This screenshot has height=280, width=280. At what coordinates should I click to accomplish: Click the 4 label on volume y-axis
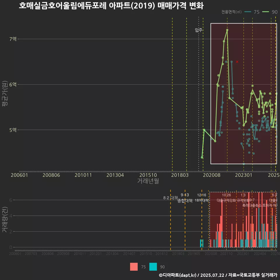11,216
